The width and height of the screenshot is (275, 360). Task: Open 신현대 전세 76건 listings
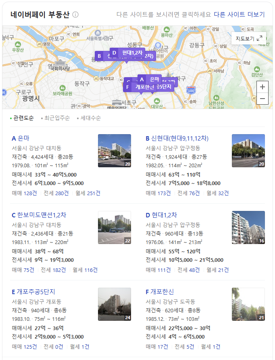(189, 193)
